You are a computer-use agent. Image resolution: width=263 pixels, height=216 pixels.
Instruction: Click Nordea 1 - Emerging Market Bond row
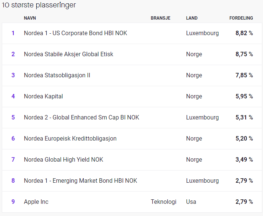coord(132,181)
